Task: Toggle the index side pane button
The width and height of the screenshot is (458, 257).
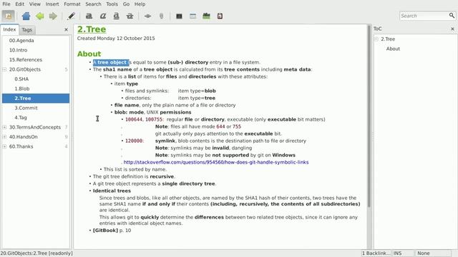Action: point(8,16)
